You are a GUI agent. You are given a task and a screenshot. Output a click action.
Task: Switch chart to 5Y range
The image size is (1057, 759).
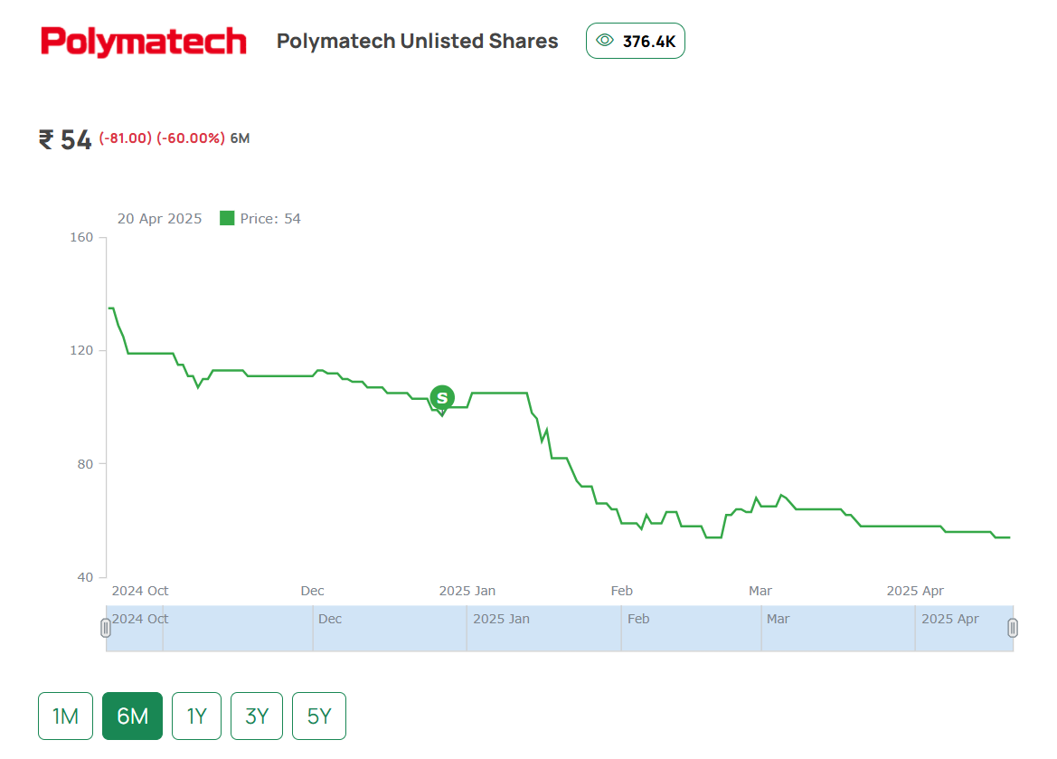[319, 716]
